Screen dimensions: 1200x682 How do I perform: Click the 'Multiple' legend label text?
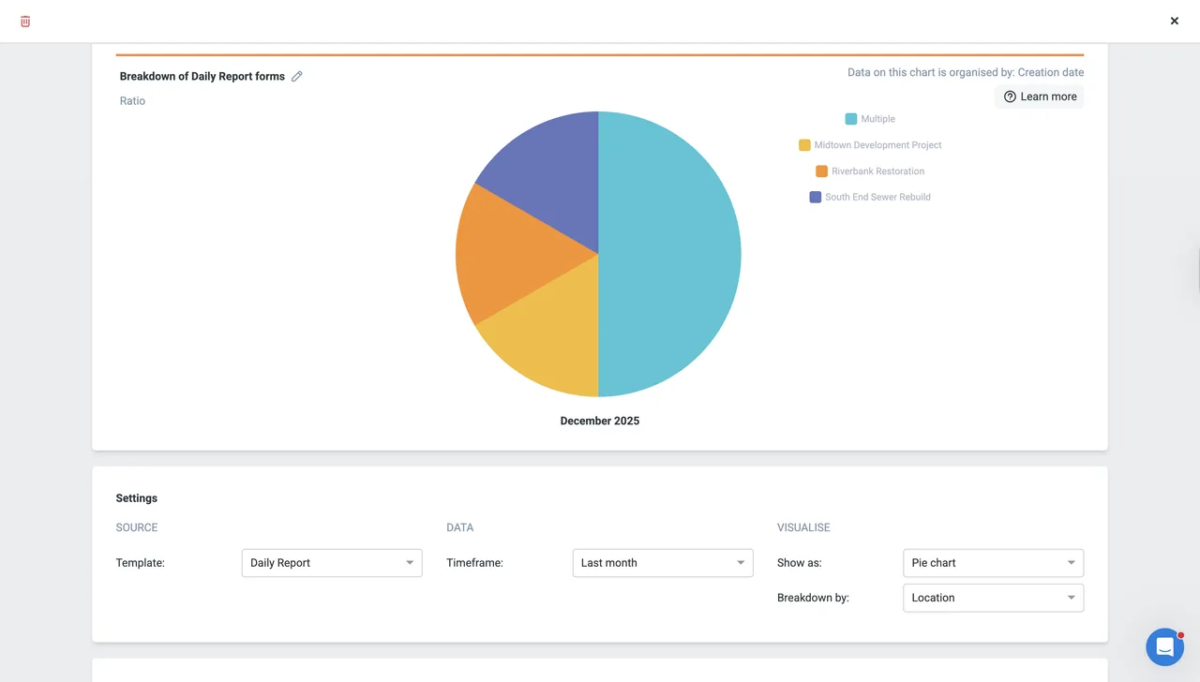pos(878,119)
